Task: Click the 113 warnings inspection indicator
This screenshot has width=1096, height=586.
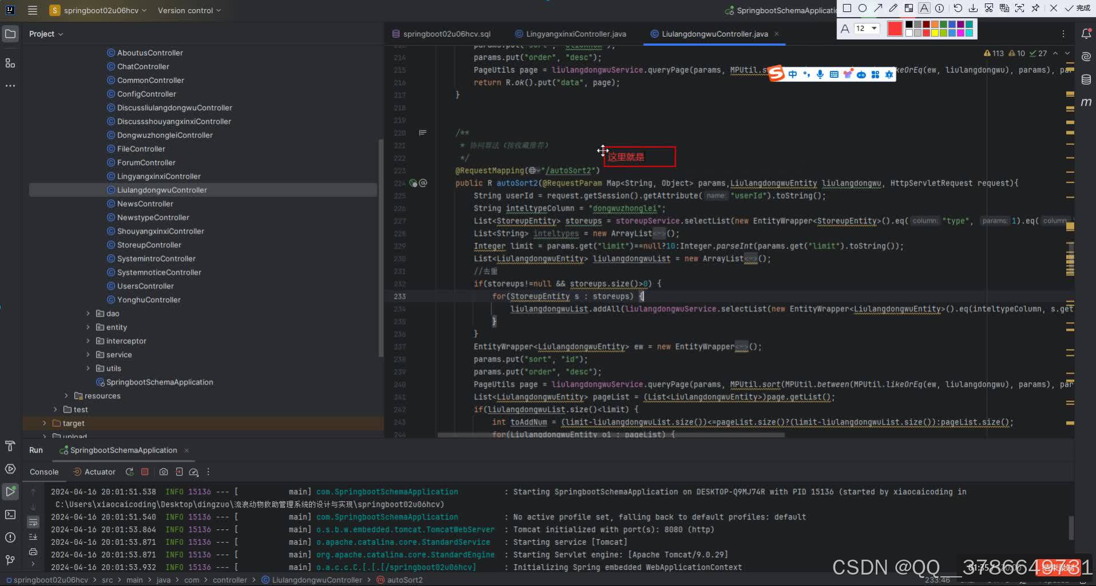Action: point(994,53)
